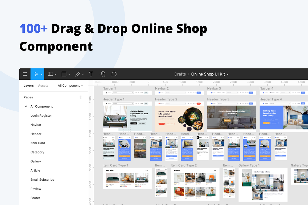Open the Figma main hamburger menu

coord(25,74)
